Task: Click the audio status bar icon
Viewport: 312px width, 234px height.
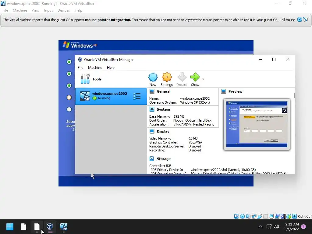Action: [248, 216]
